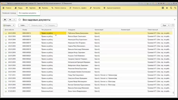
Task: Click the M- button in the title bar
Action: click(x=164, y=4)
